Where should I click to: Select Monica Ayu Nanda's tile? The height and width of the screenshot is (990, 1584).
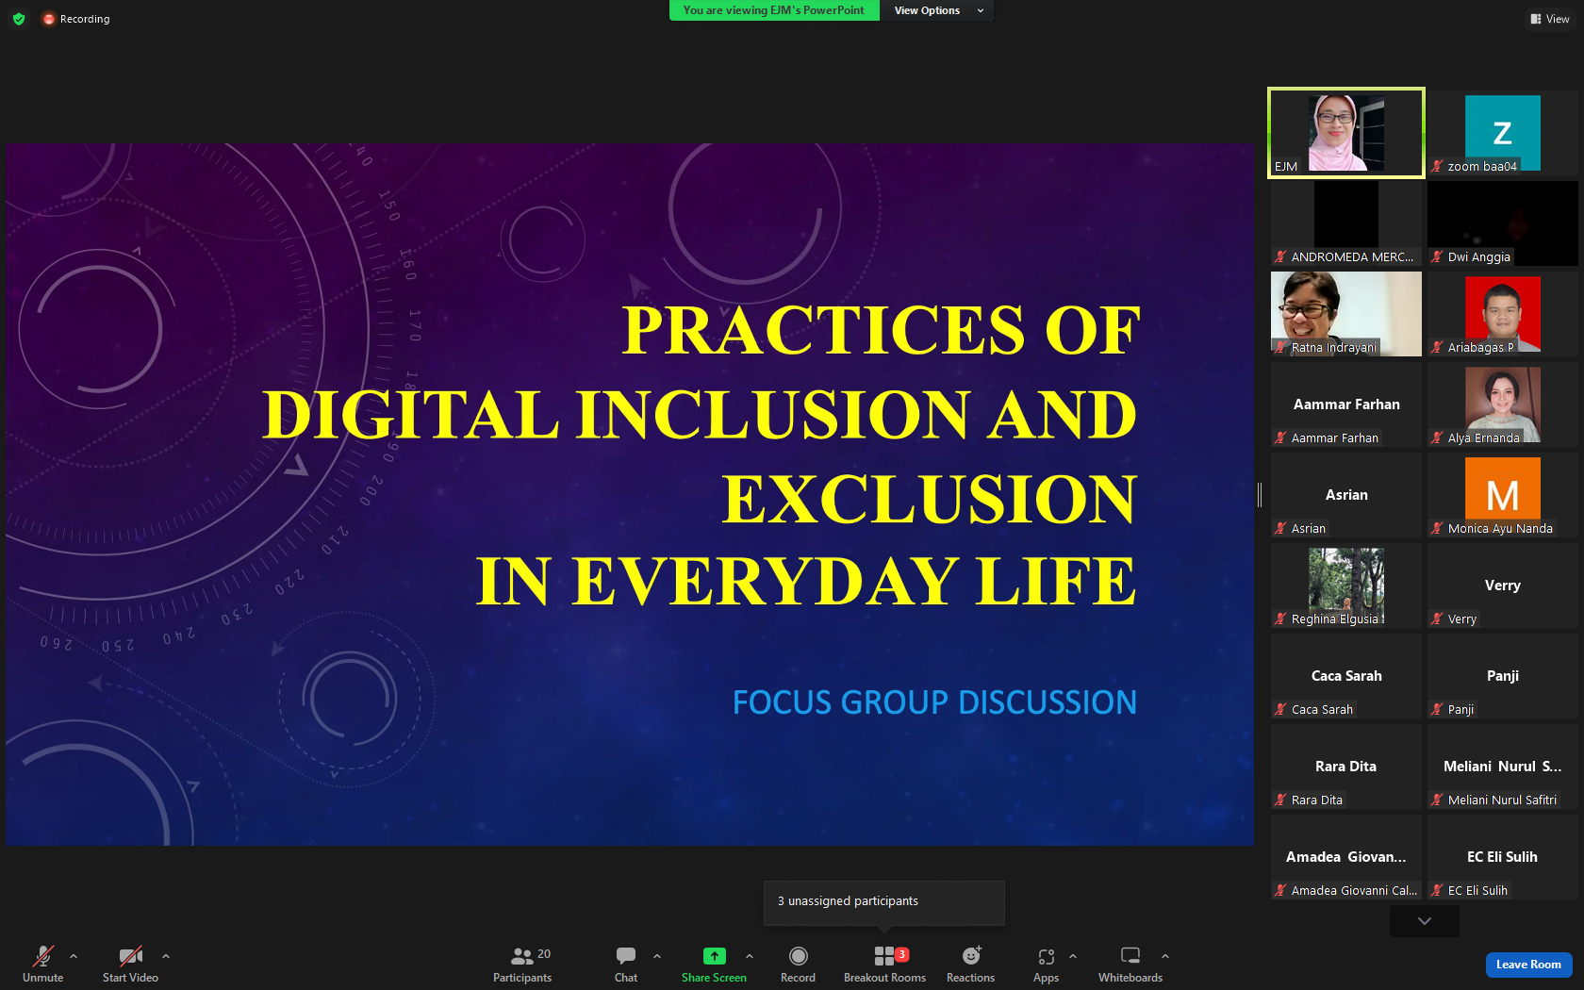1503,495
